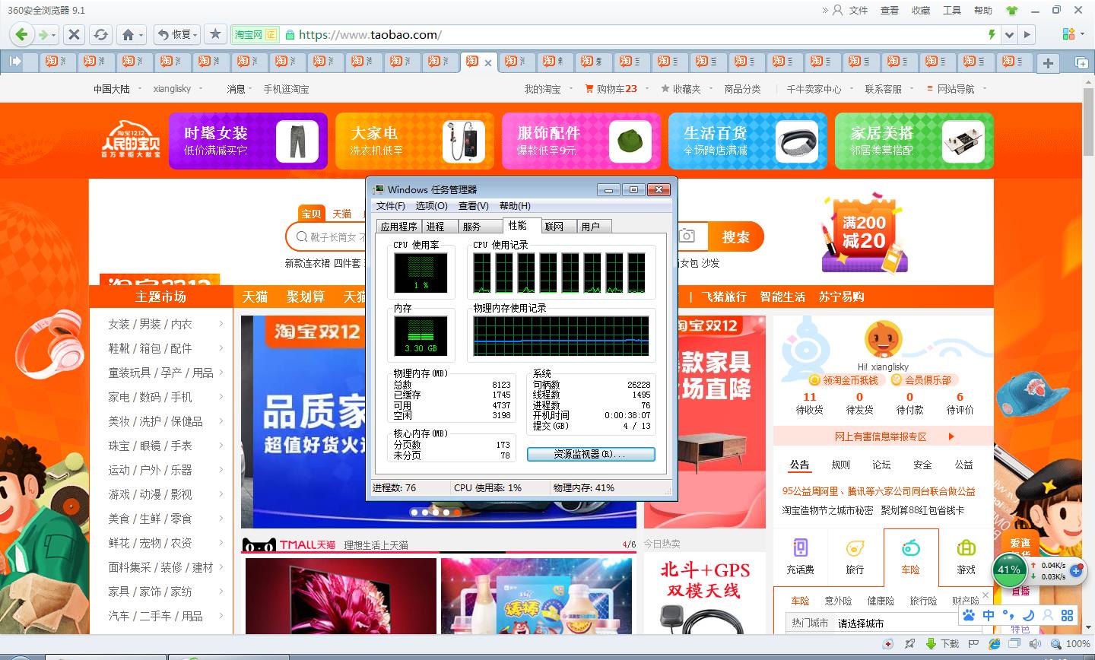Screen dimensions: 1095x660
Task: Click the 360 floating 41% memory ball
Action: click(1009, 570)
